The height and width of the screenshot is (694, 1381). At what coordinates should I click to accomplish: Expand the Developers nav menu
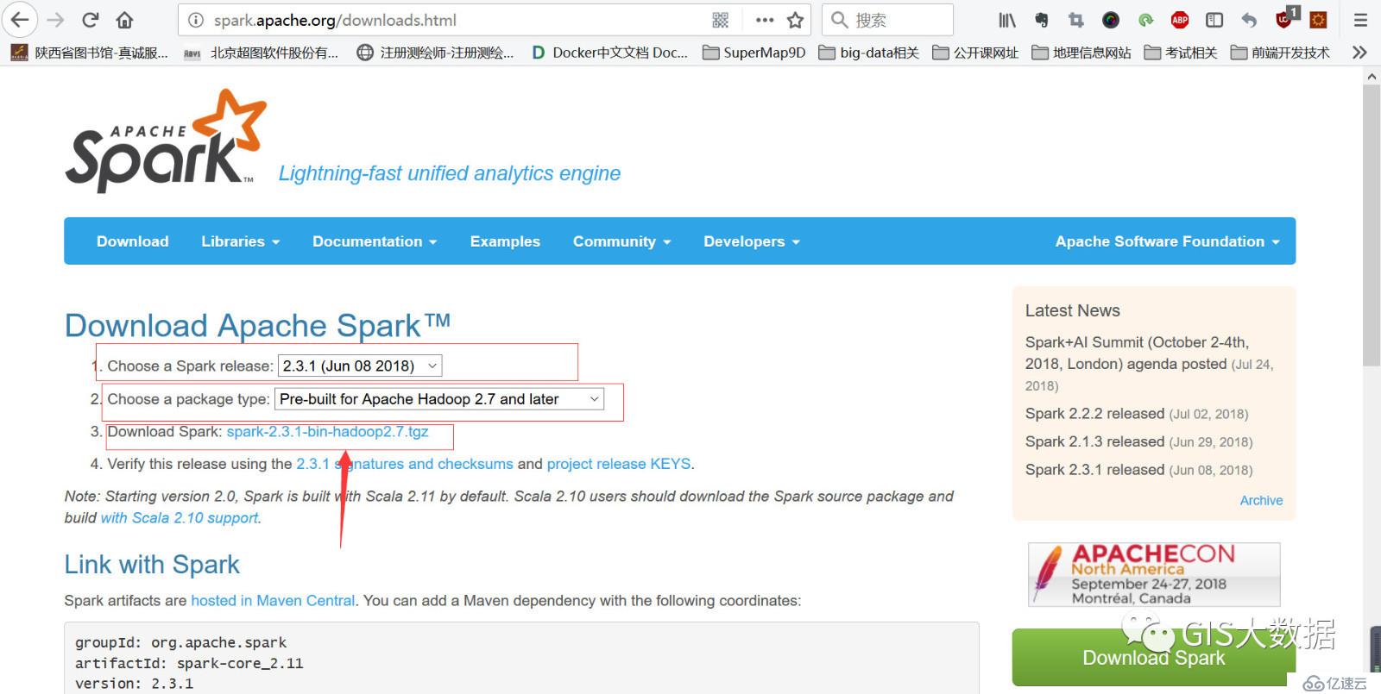pyautogui.click(x=751, y=241)
